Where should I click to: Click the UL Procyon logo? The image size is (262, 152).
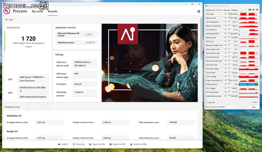point(7,11)
